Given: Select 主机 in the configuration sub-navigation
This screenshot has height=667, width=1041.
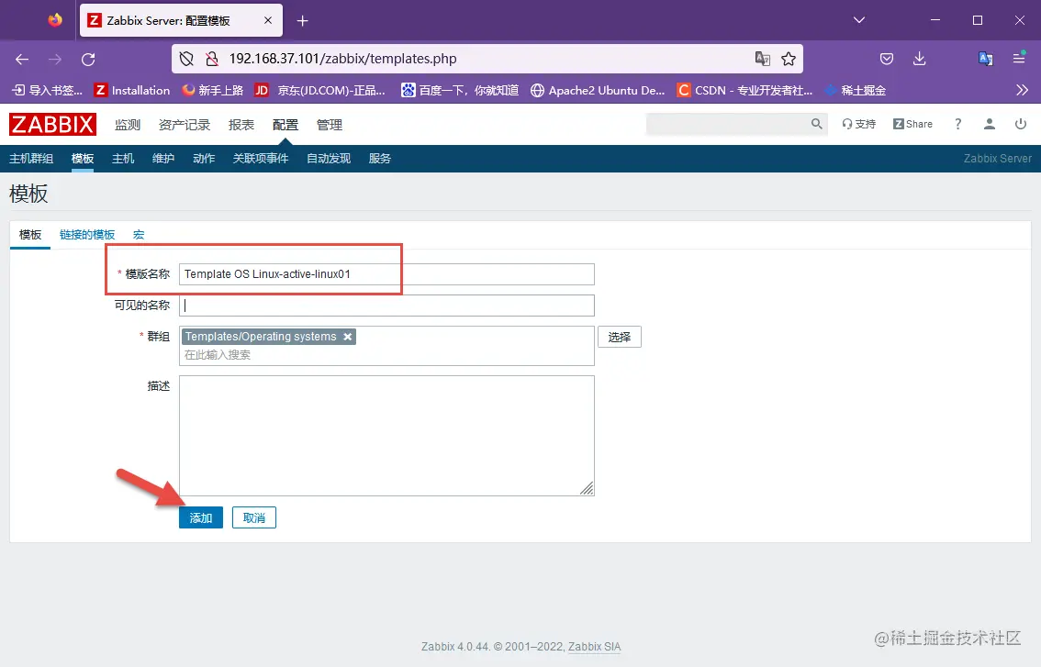Looking at the screenshot, I should coord(122,158).
